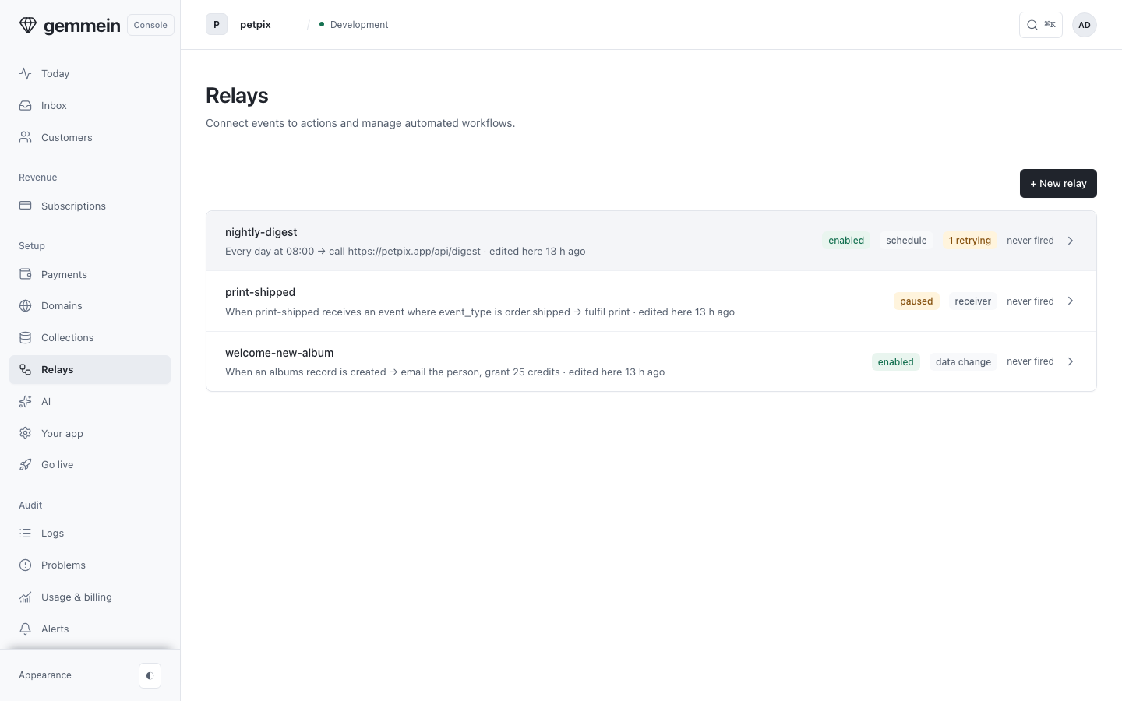
Task: Click the AI sidebar label
Action: (x=46, y=401)
